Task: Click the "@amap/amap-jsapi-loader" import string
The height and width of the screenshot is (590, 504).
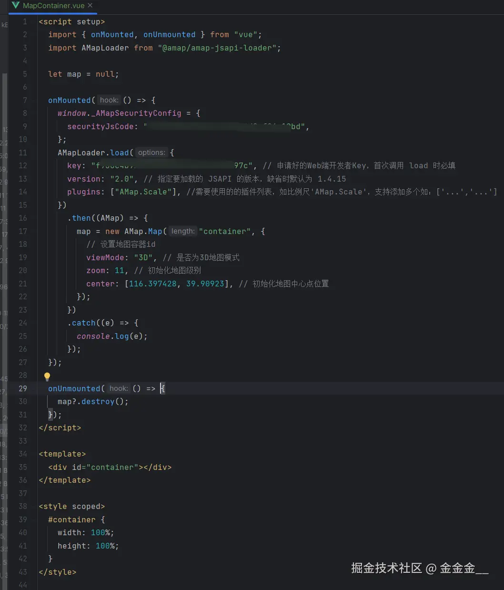Action: click(x=217, y=48)
